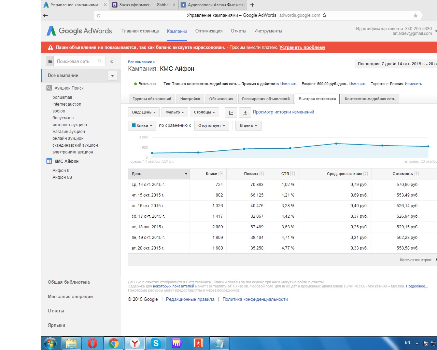The width and height of the screenshot is (437, 350).
Task: Click 'Просмотр истории изменений' link
Action: pos(283,112)
